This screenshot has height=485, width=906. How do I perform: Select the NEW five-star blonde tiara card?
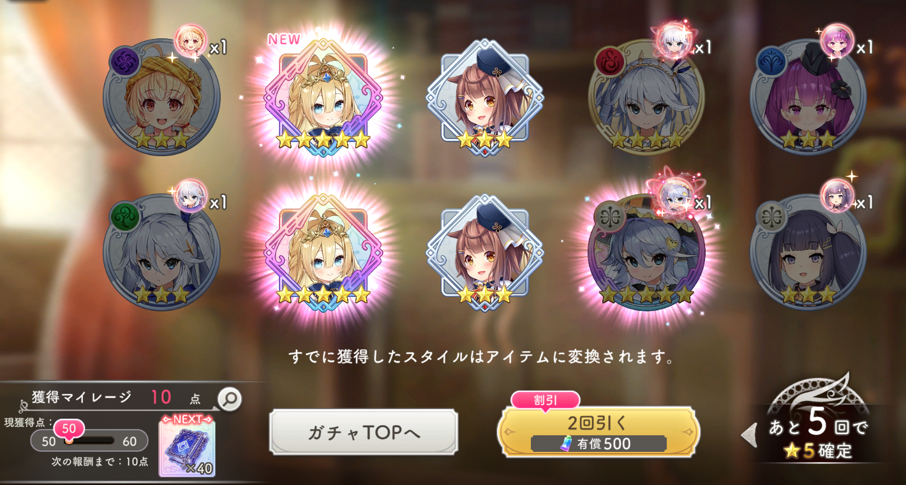[323, 97]
